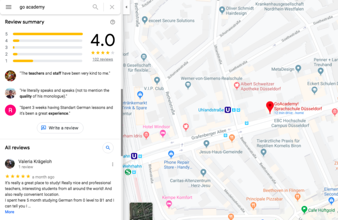This screenshot has width=338, height=220.
Task: Click the search magnifier icon
Action: click(95, 7)
